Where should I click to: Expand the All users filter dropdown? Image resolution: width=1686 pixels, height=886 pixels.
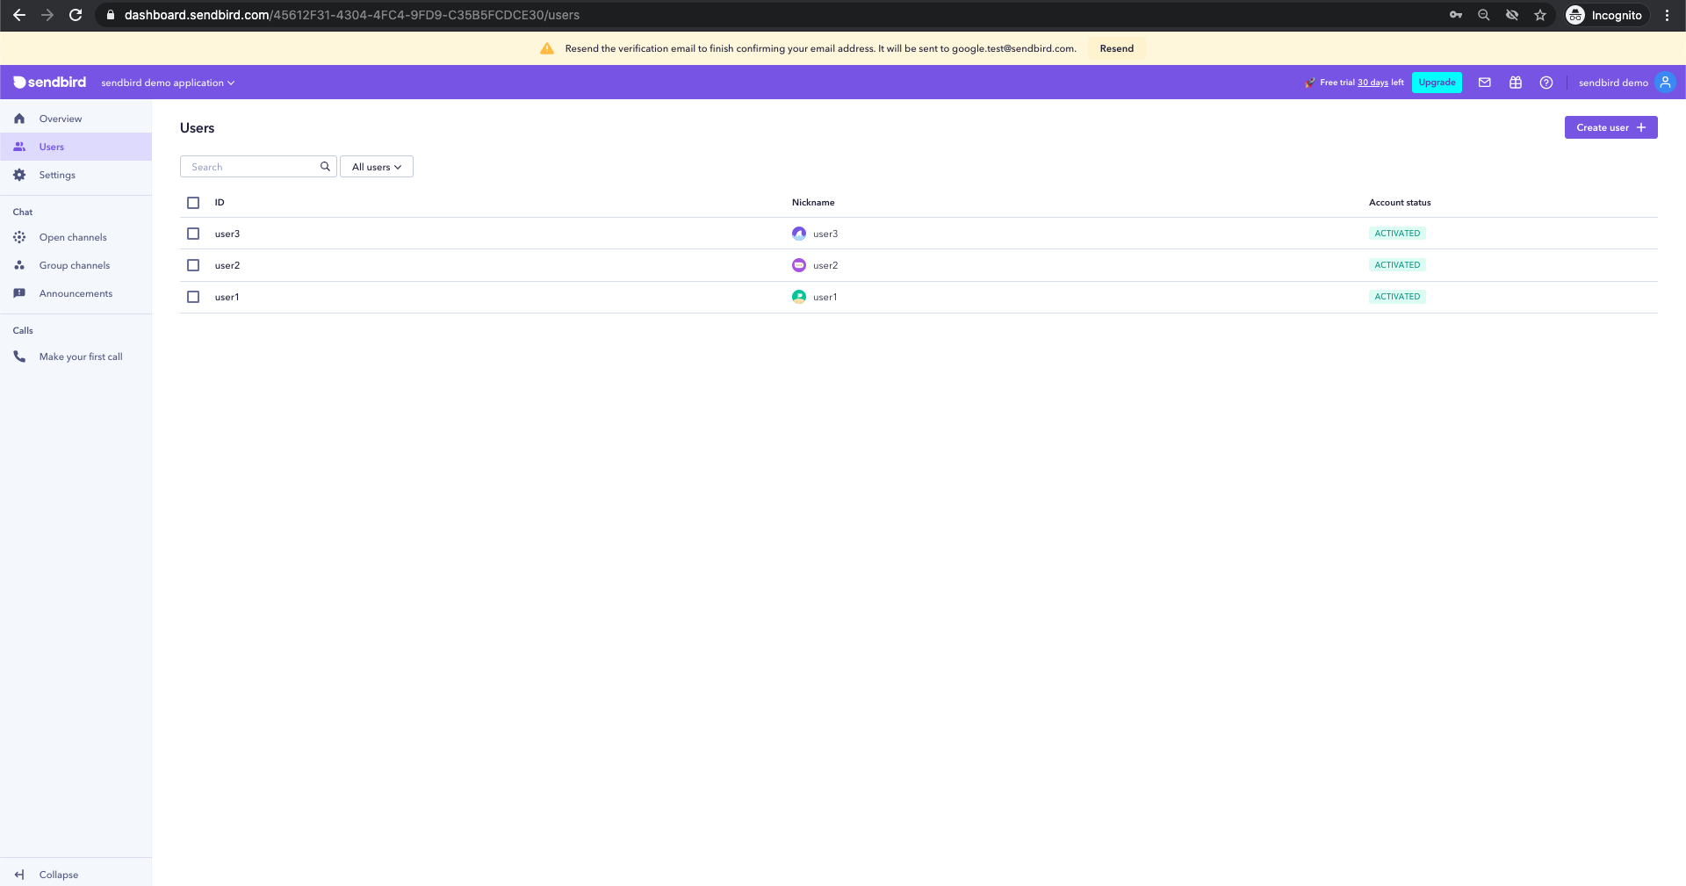click(376, 167)
